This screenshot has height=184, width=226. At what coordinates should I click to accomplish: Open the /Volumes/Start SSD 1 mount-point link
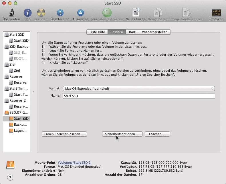[x=74, y=163]
